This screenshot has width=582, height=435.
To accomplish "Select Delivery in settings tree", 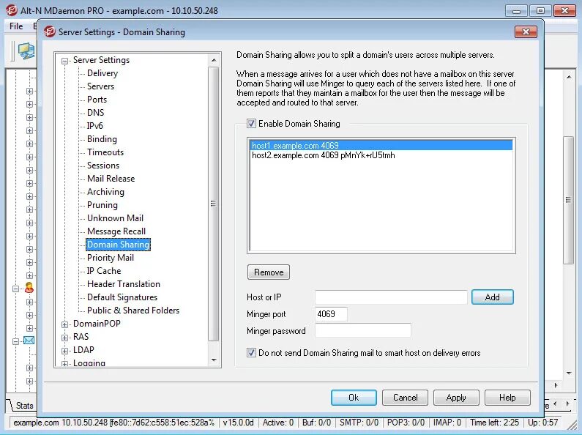I will point(102,73).
